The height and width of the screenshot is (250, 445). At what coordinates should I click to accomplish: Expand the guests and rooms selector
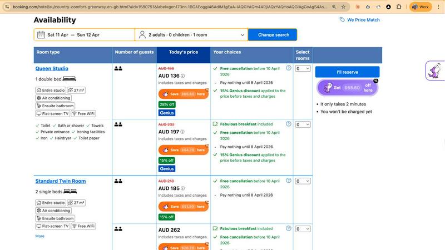tap(191, 35)
